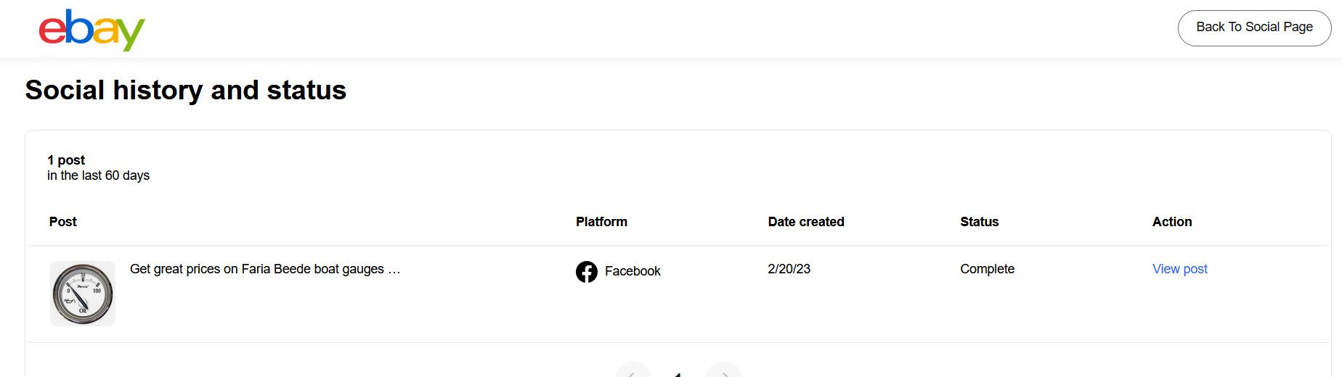The height and width of the screenshot is (377, 1342).
Task: Go to the previous page arrow
Action: (x=633, y=371)
